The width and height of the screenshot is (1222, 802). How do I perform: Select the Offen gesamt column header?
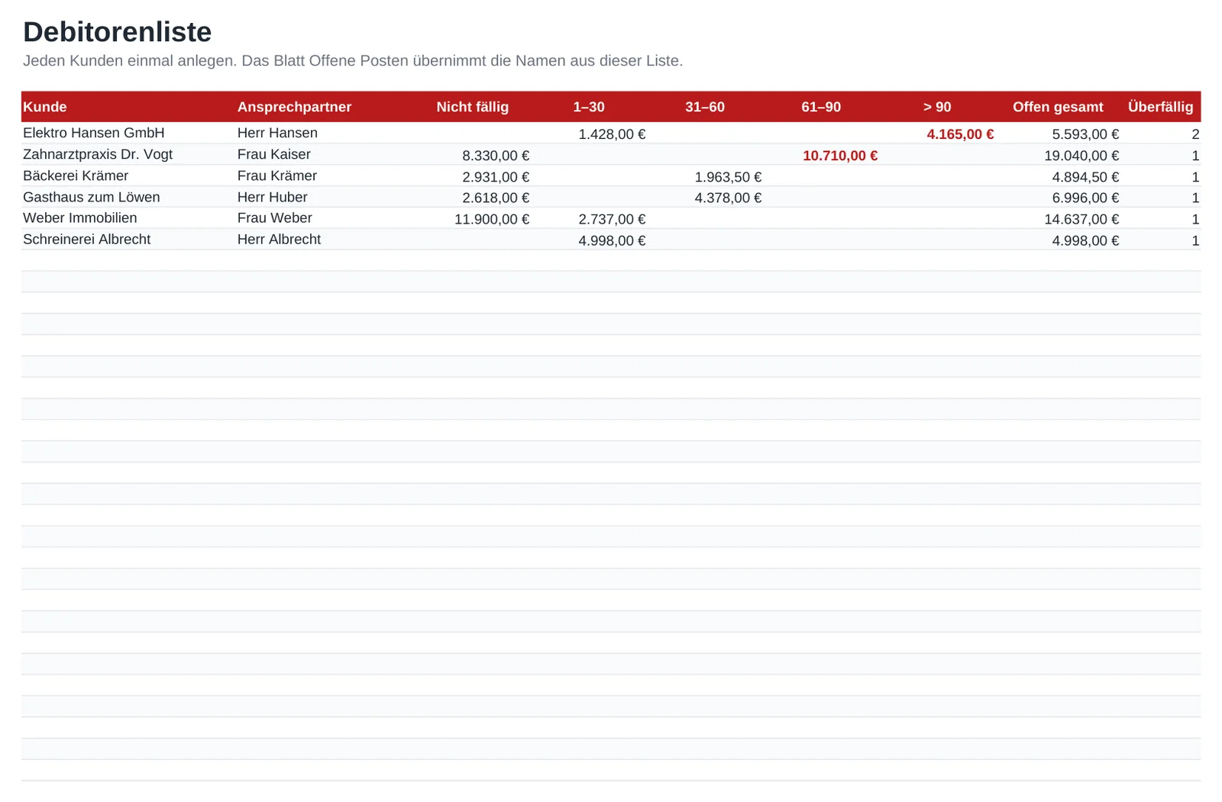coord(1058,107)
